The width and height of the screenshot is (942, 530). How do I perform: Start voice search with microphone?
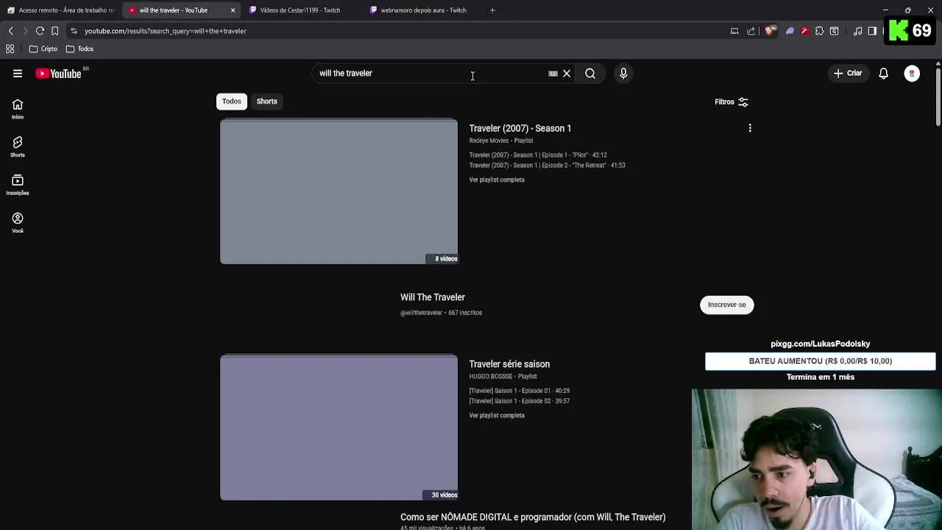[x=623, y=74]
